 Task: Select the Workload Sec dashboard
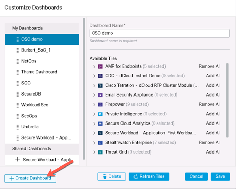[x=42, y=105]
